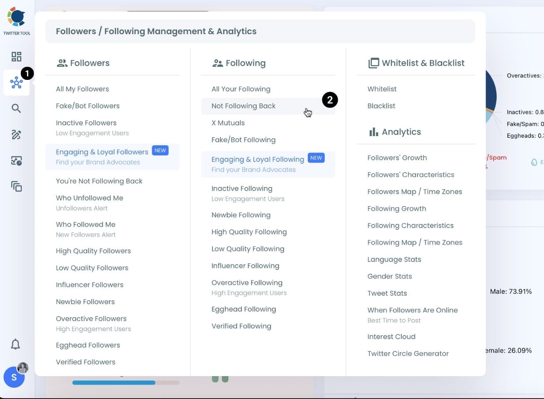Go to Twitter Circle Generator

coord(408,354)
